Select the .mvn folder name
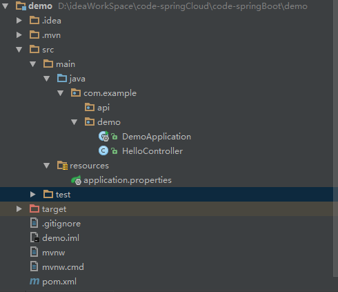338x292 pixels. [x=51, y=35]
